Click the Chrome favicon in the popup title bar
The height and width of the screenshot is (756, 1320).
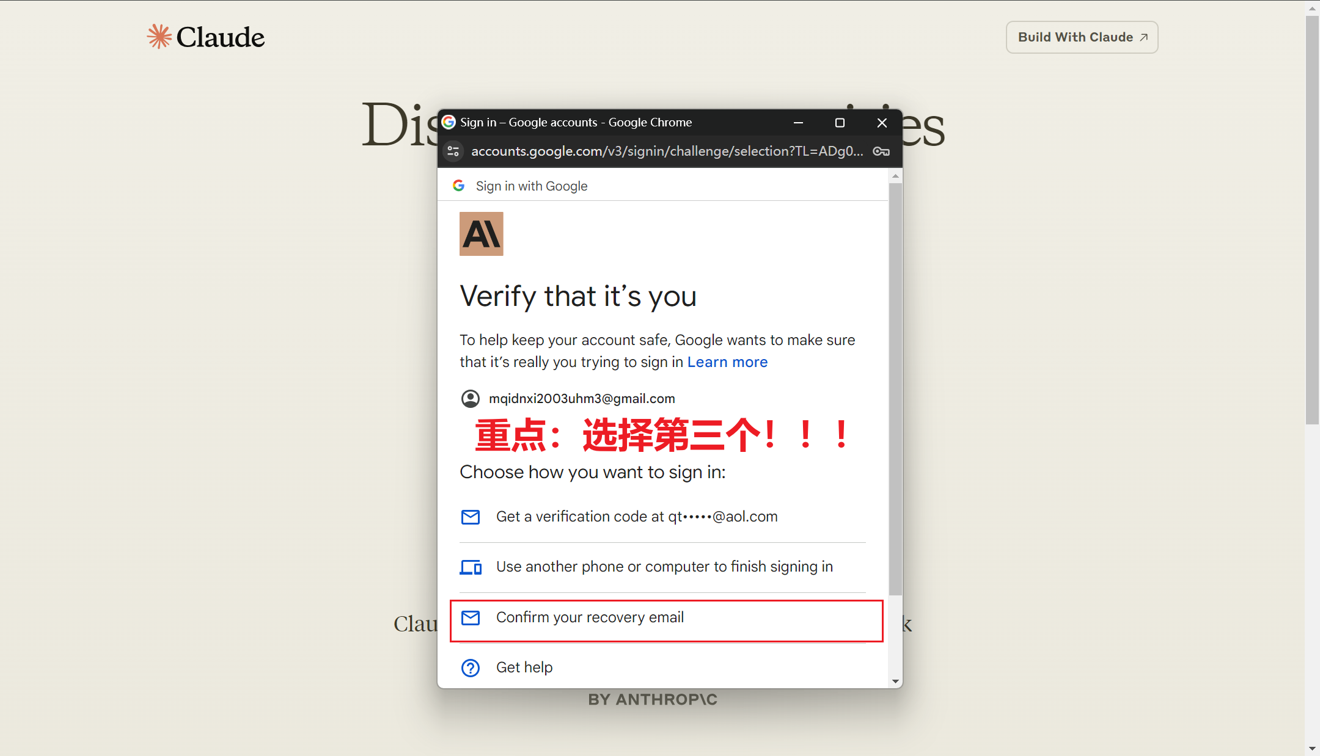[449, 122]
